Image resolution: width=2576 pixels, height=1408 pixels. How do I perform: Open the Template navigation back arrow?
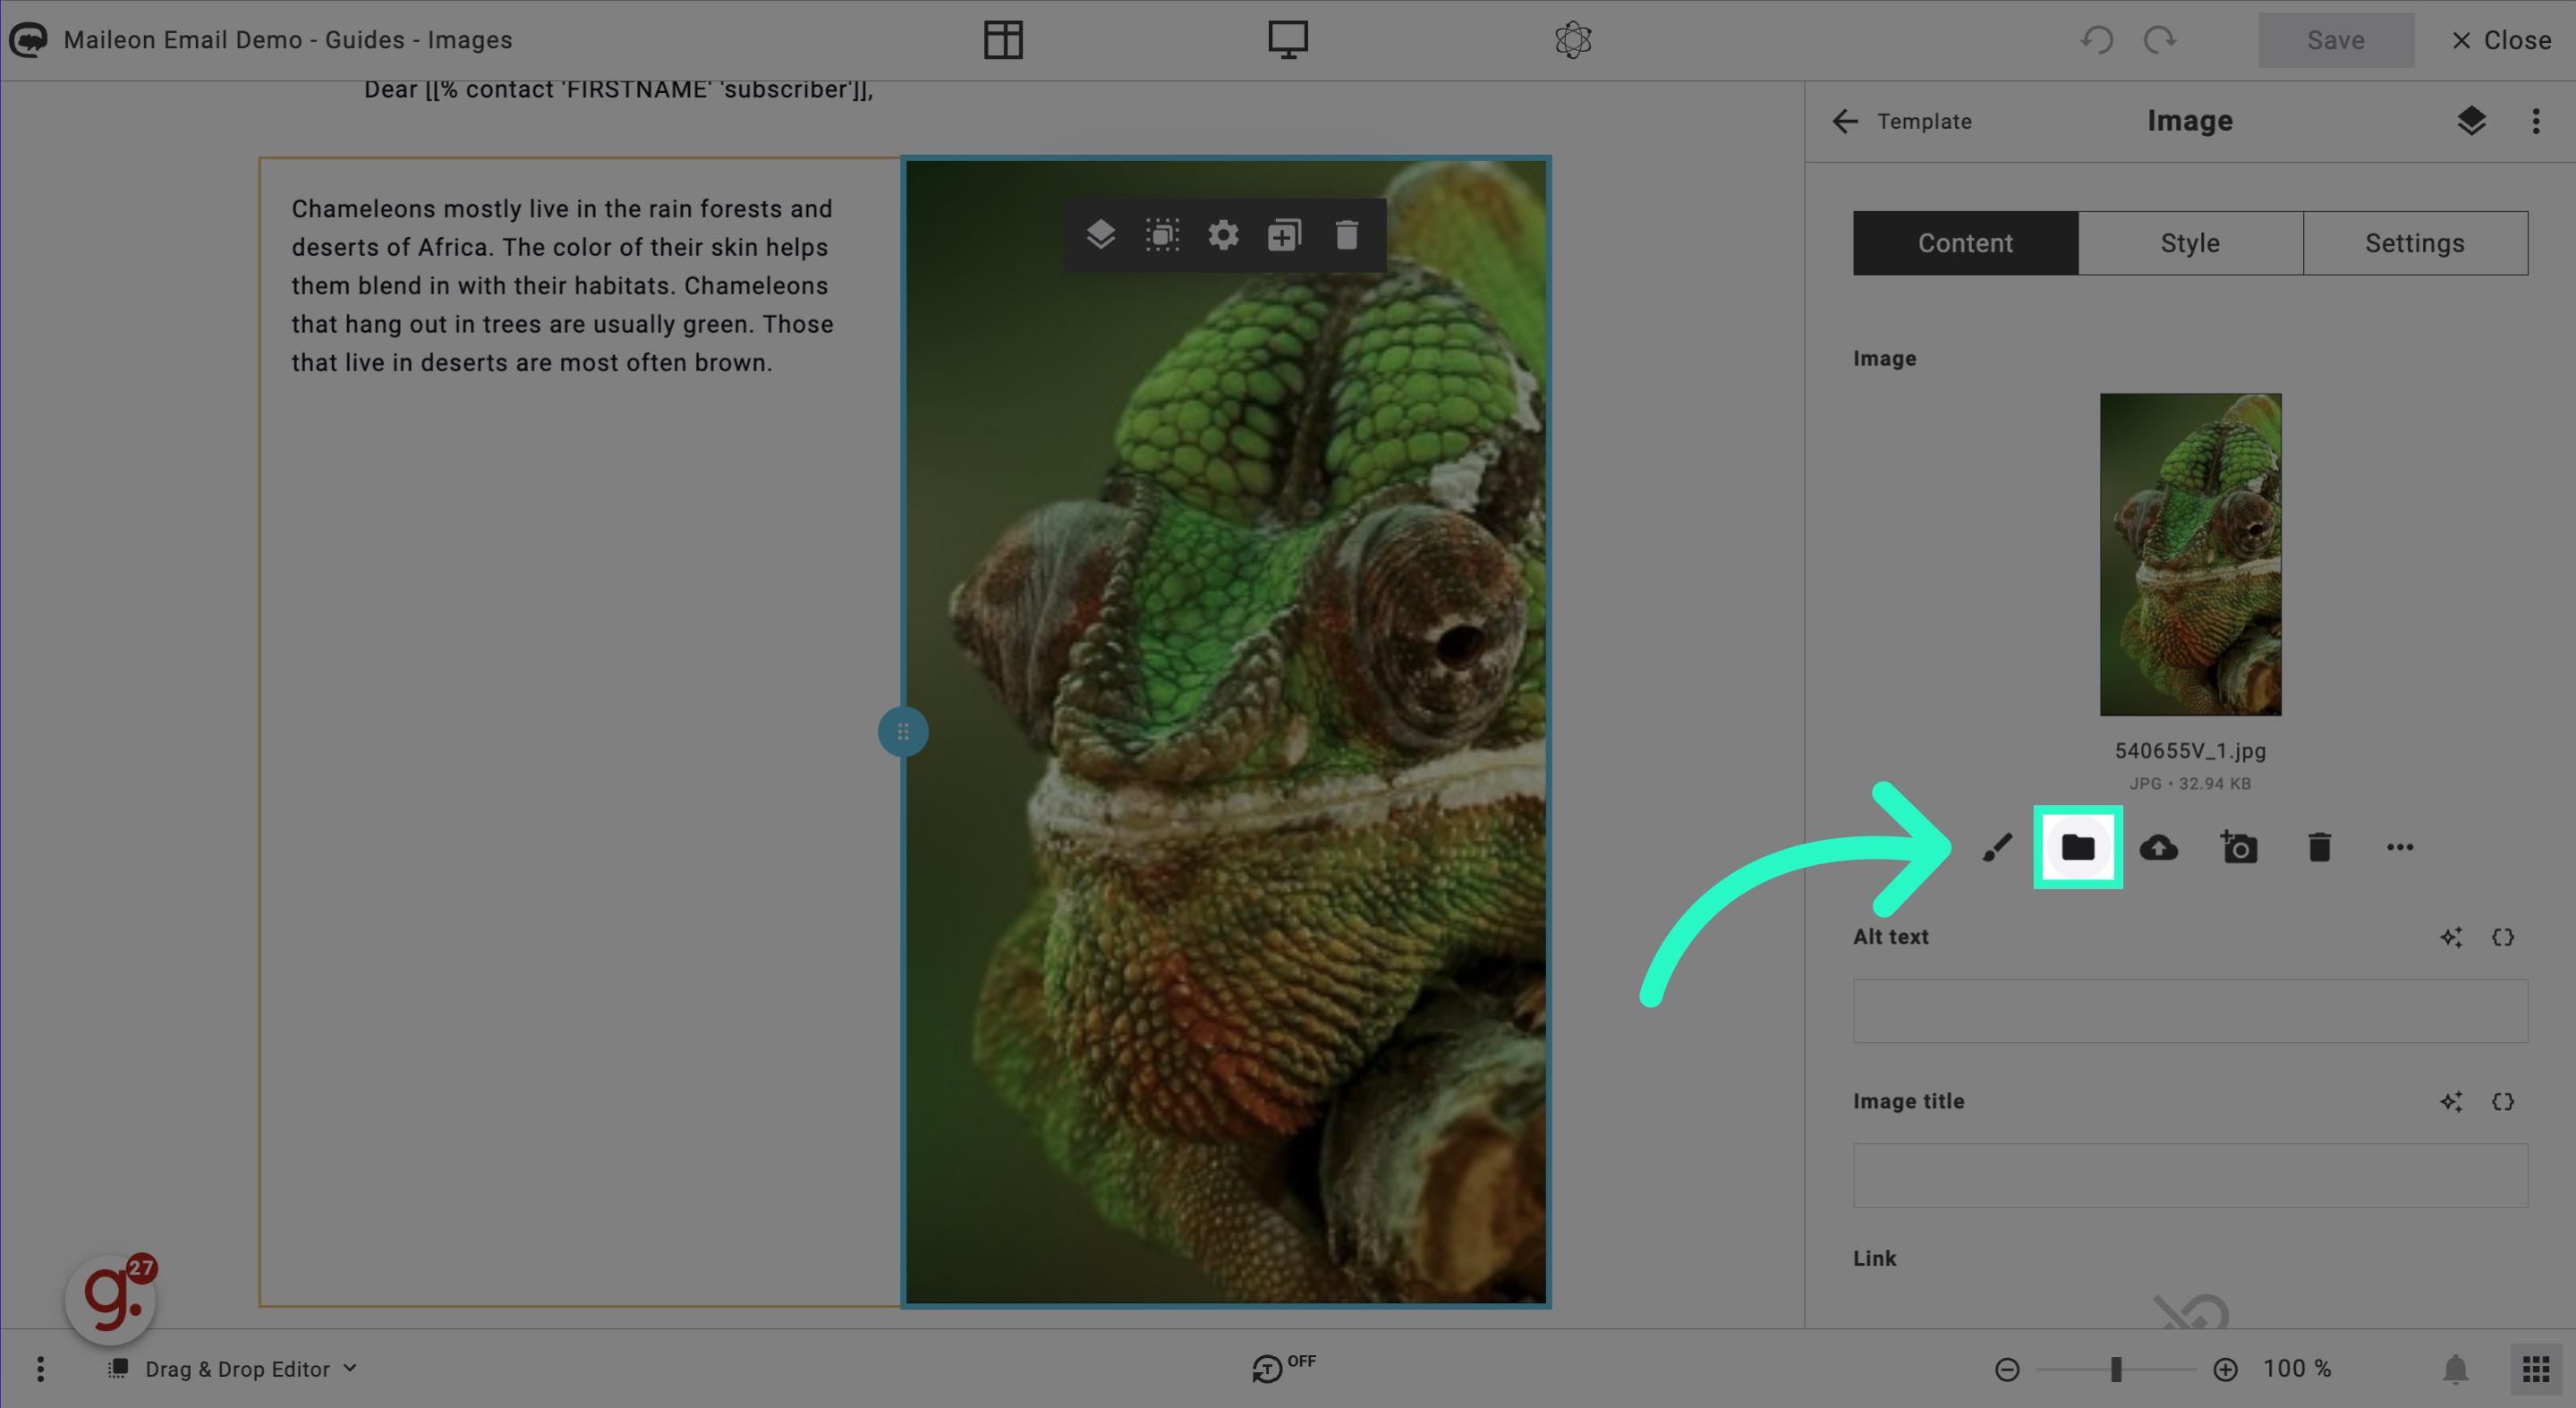tap(1848, 120)
